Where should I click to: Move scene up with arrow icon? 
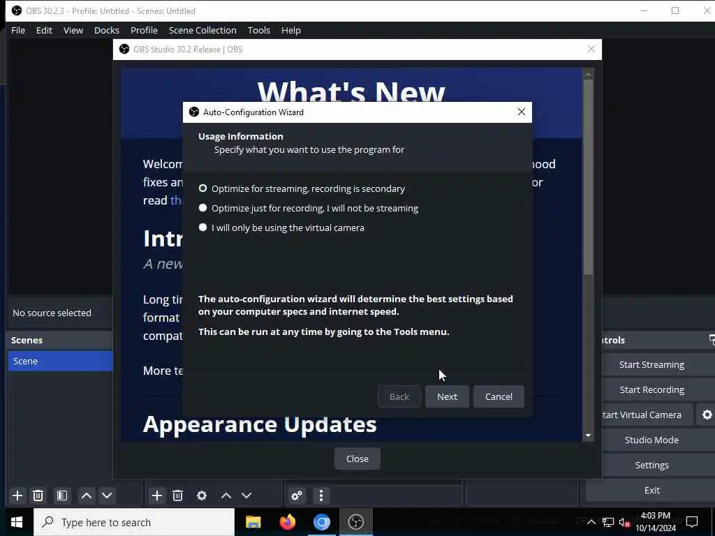86,496
